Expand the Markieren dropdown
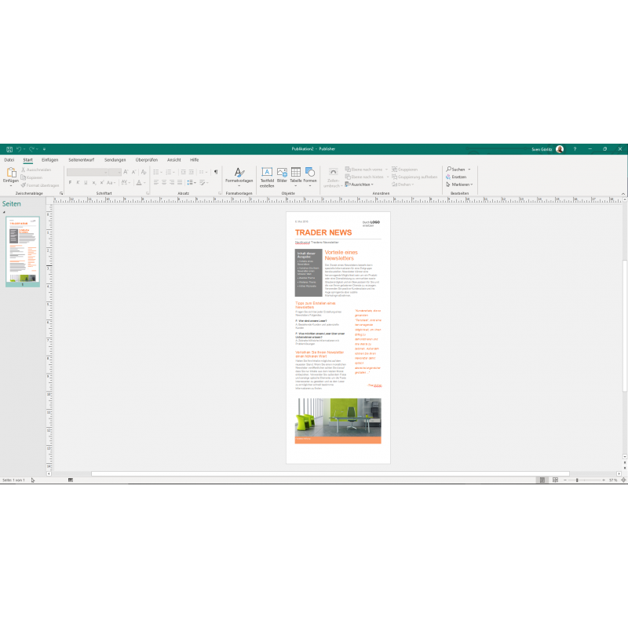Screen dimensions: 628x628 point(459,184)
